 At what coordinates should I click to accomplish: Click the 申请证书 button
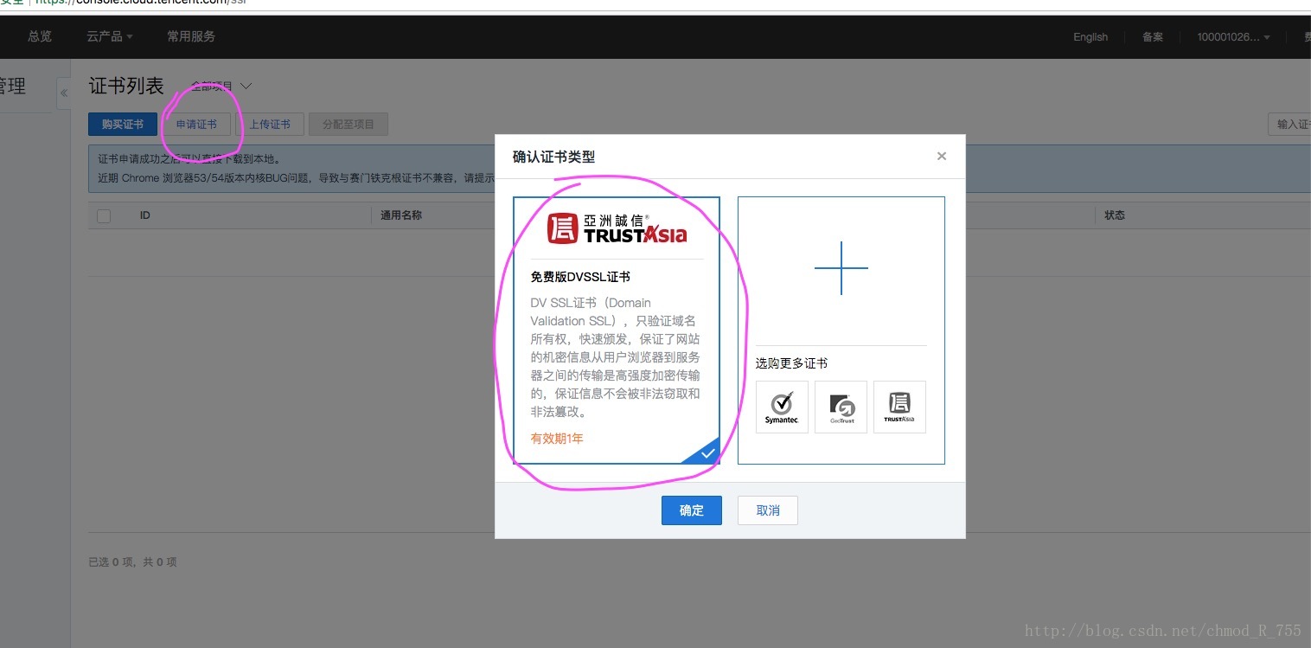tap(196, 125)
